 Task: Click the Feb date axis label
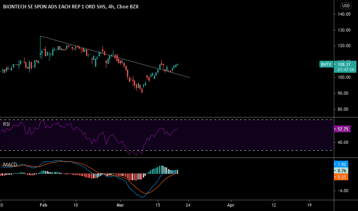click(x=43, y=205)
